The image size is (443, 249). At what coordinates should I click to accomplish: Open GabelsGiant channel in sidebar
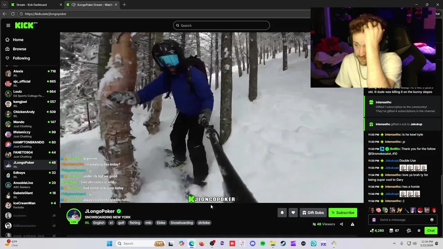(x=30, y=195)
